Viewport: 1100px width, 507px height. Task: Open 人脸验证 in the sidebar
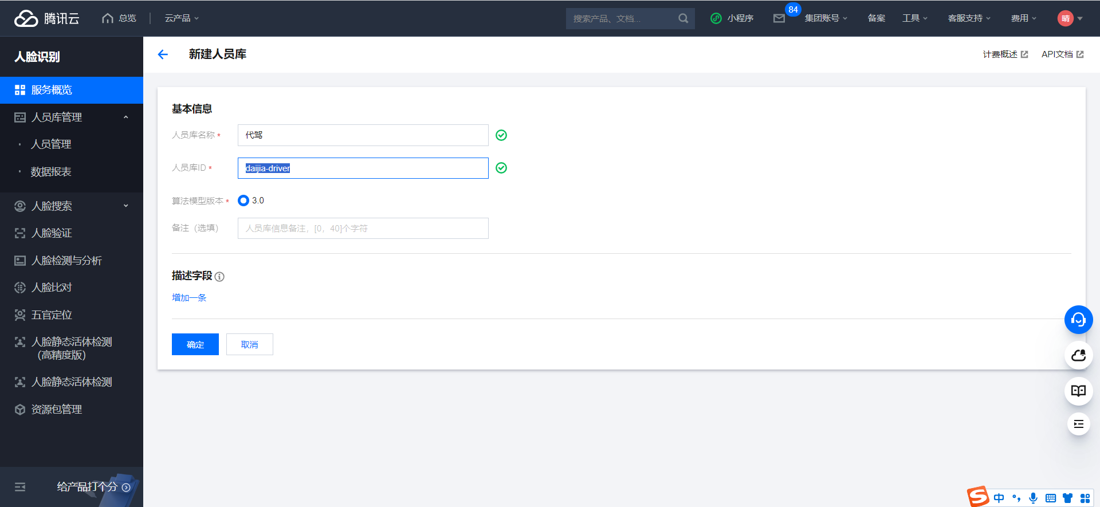coord(52,233)
